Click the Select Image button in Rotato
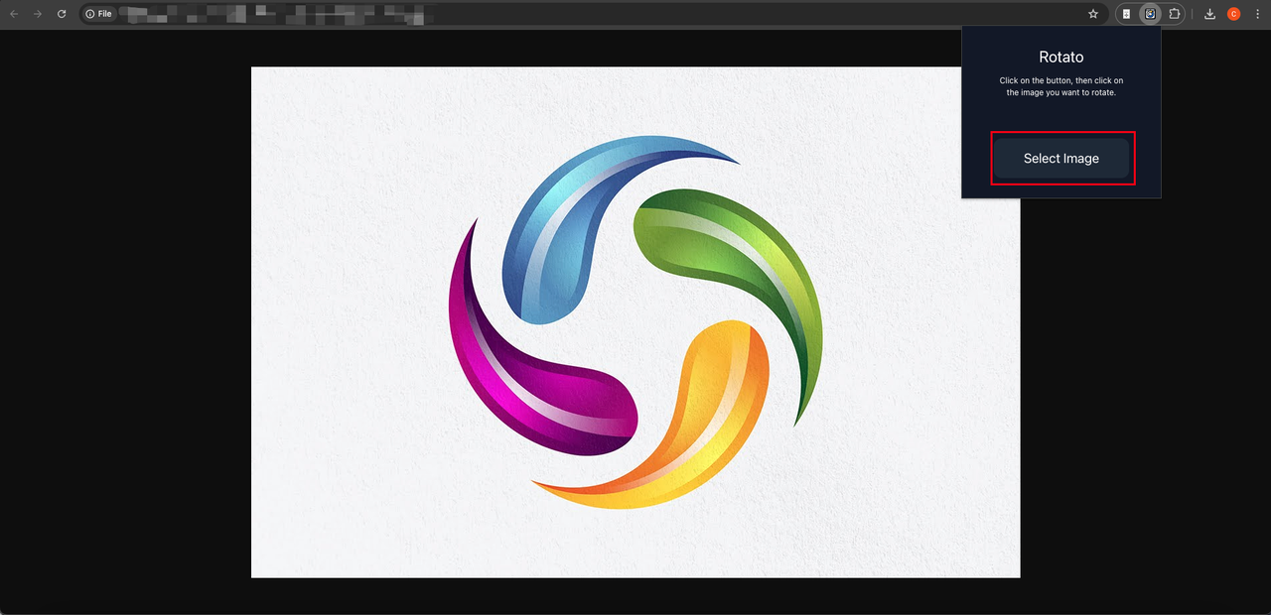1271x615 pixels. click(1061, 159)
